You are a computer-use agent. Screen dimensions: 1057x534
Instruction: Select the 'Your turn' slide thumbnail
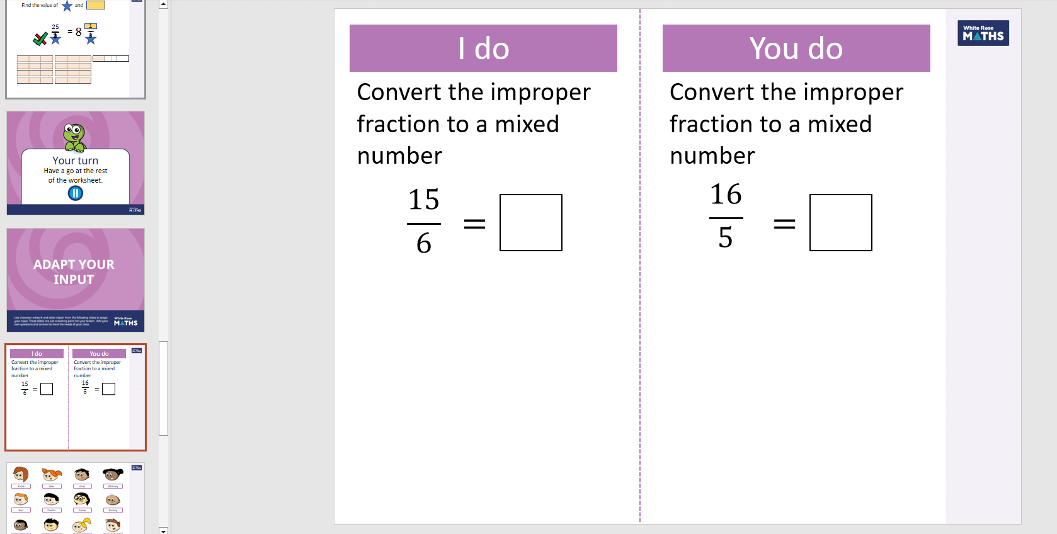click(x=76, y=163)
